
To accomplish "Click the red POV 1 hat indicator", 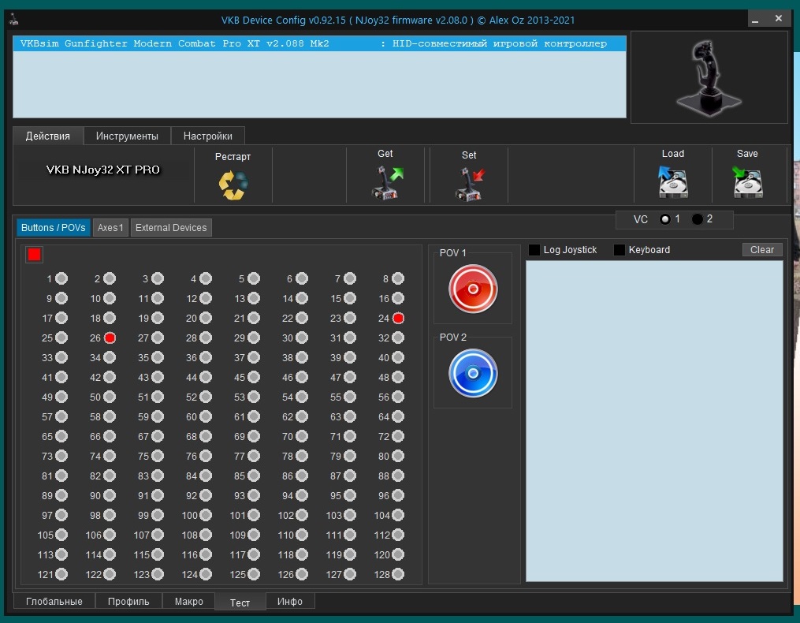I will point(473,289).
